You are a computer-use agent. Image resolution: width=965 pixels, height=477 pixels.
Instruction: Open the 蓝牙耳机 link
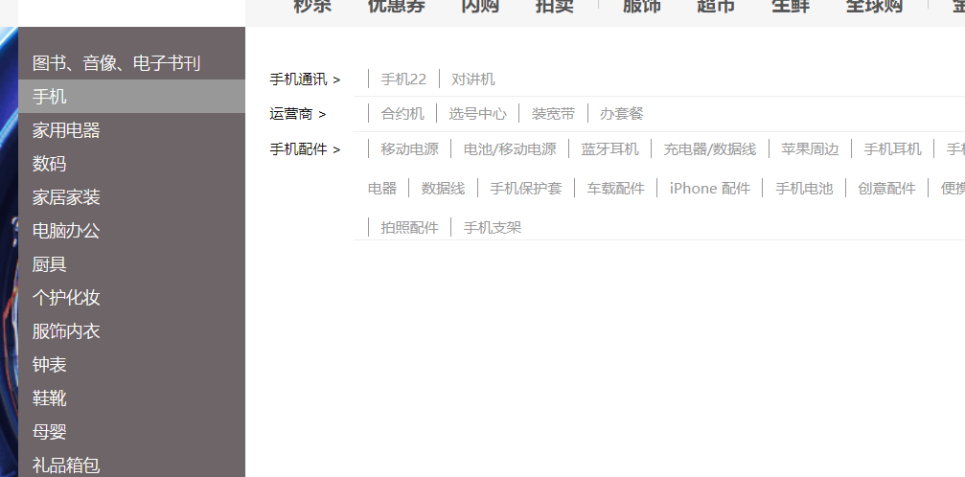pos(609,149)
